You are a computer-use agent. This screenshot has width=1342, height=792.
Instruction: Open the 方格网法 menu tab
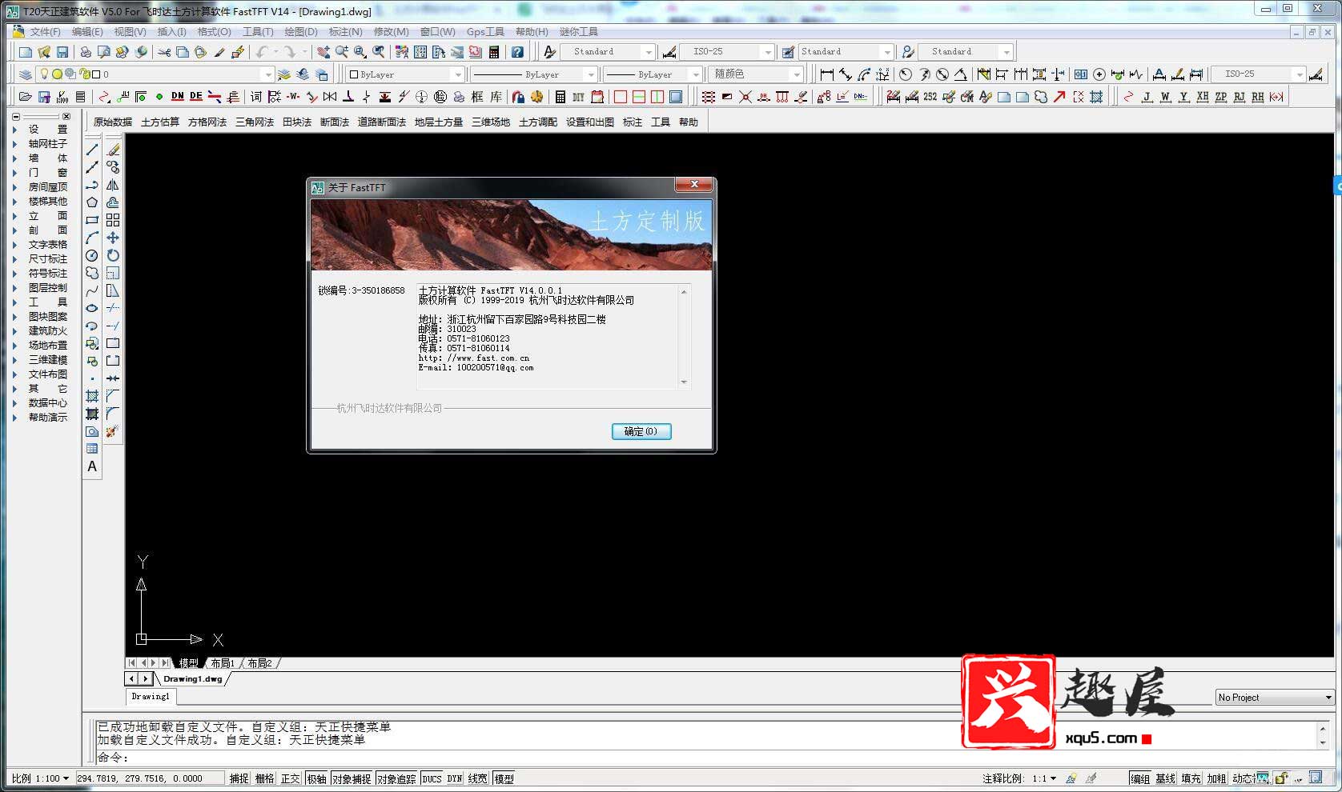[x=207, y=122]
